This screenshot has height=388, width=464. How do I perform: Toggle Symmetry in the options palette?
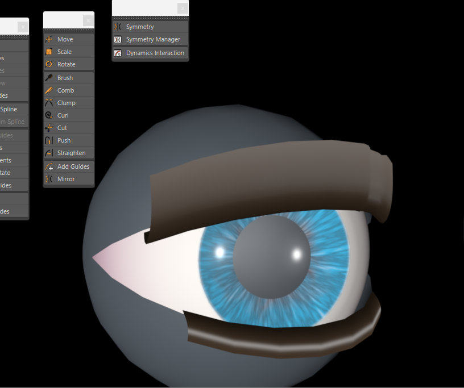[139, 27]
